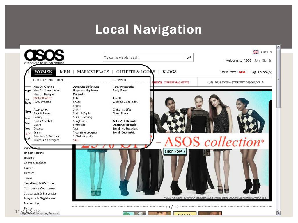Select New In: Designer
Viewport: 298px width, 223px height.
(x=44, y=94)
